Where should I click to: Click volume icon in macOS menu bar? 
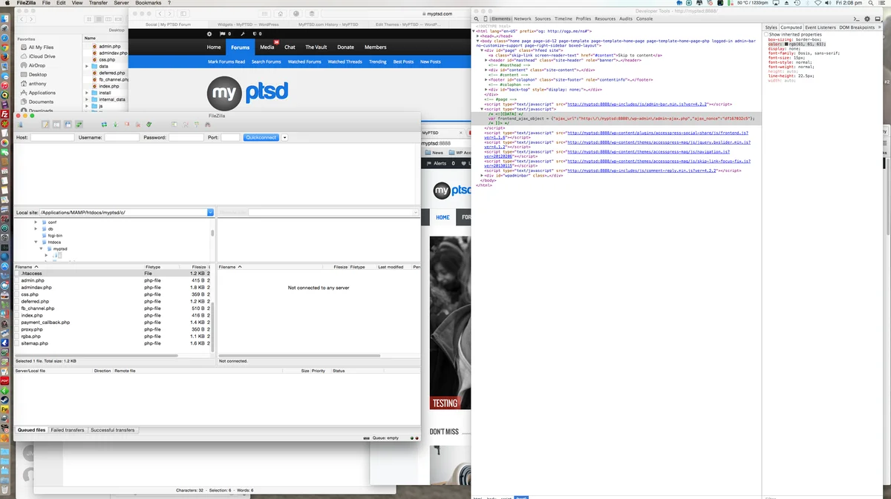[827, 3]
